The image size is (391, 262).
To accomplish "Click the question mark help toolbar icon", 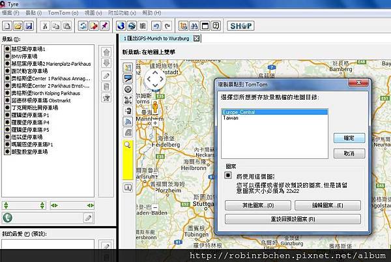I will pos(216,25).
